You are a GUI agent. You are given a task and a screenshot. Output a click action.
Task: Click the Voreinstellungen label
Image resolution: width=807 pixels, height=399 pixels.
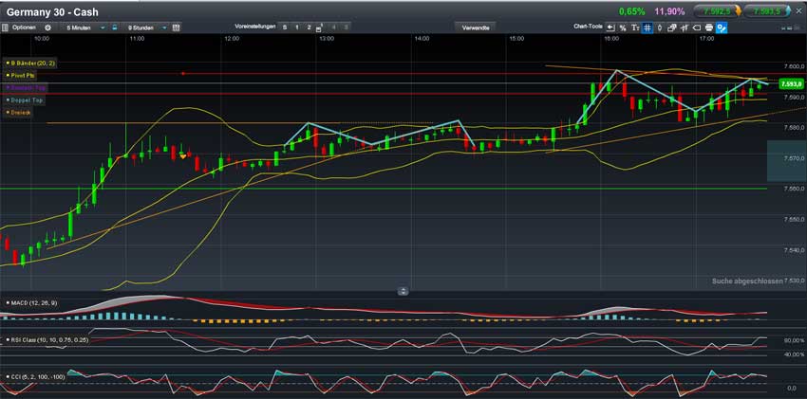click(x=255, y=26)
